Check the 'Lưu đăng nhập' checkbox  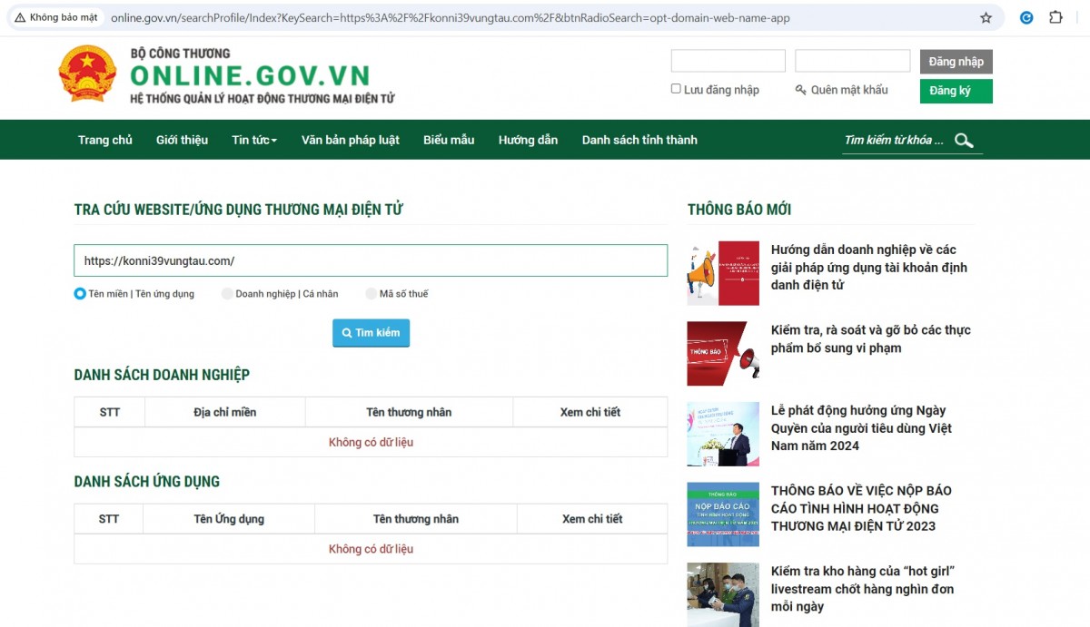point(676,89)
